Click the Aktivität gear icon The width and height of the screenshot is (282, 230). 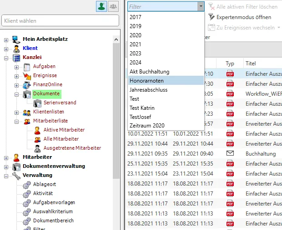point(27,194)
